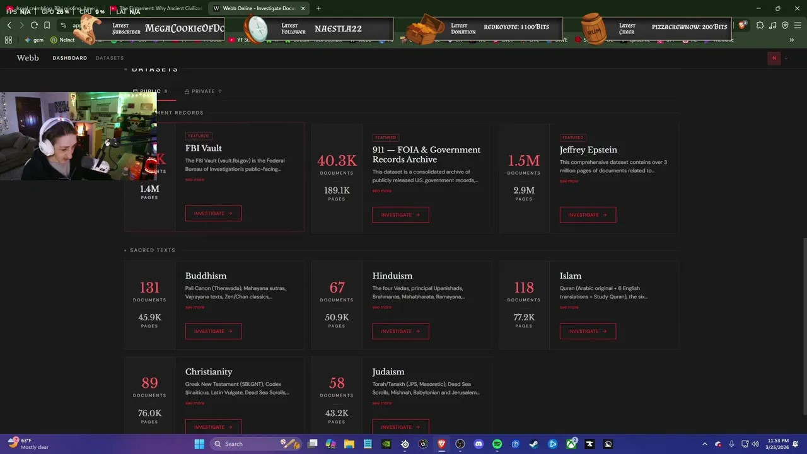Click the Windows taskbar Search box
Screen dimensions: 807x454
click(256, 444)
